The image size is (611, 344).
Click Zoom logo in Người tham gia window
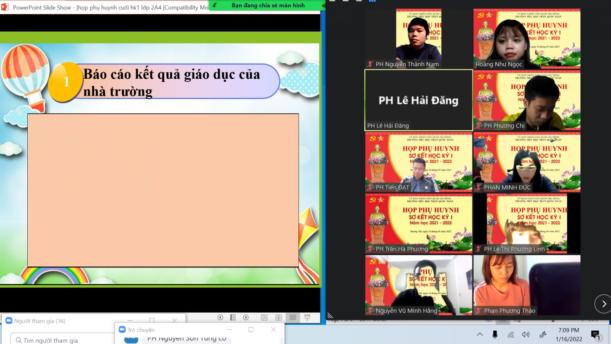pyautogui.click(x=9, y=321)
